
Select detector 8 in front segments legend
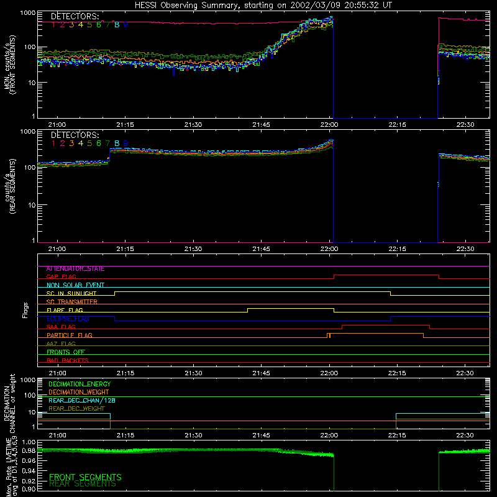coord(117,25)
